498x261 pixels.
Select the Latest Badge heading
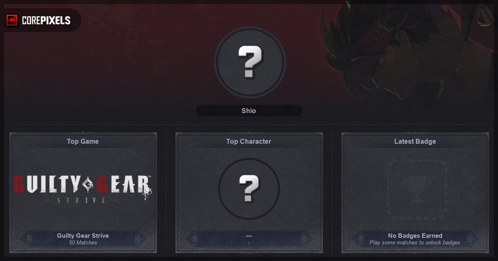tap(415, 141)
